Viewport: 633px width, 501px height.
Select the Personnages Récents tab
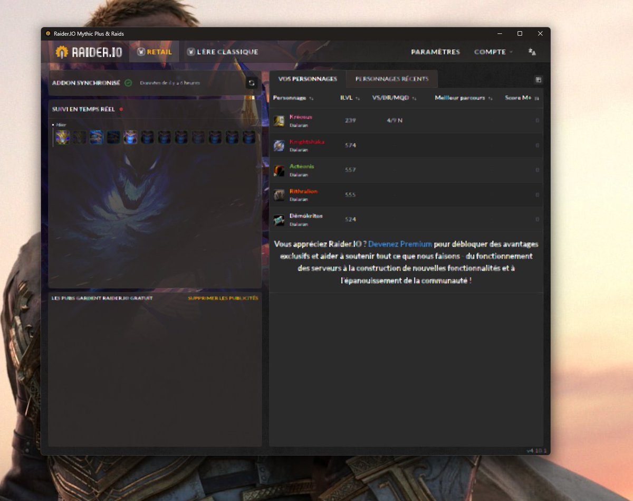[x=392, y=79]
